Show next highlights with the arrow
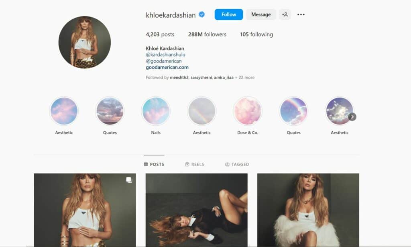This screenshot has height=247, width=411. [x=352, y=117]
